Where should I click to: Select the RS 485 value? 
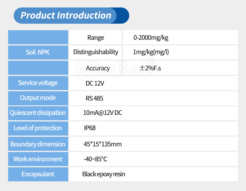[x=94, y=98]
